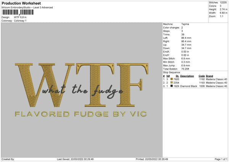Click the embroidered WTF logo preview
Viewport: 229px width, 162px height.
82,90
